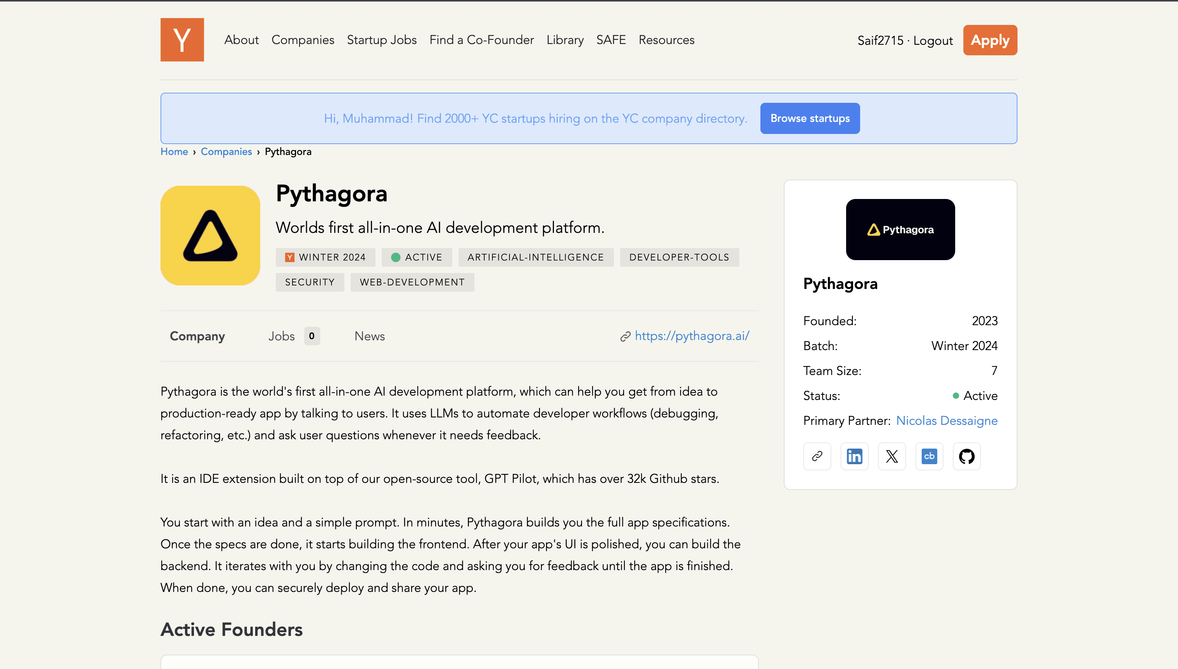Click the Browse startups button
Image resolution: width=1178 pixels, height=669 pixels.
(x=809, y=118)
